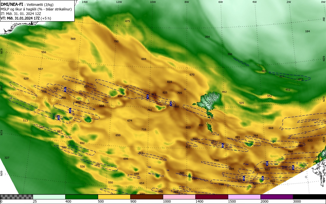326x204 pixels.
Task: Click the legend tick label '1400'
Action: tap(199, 201)
